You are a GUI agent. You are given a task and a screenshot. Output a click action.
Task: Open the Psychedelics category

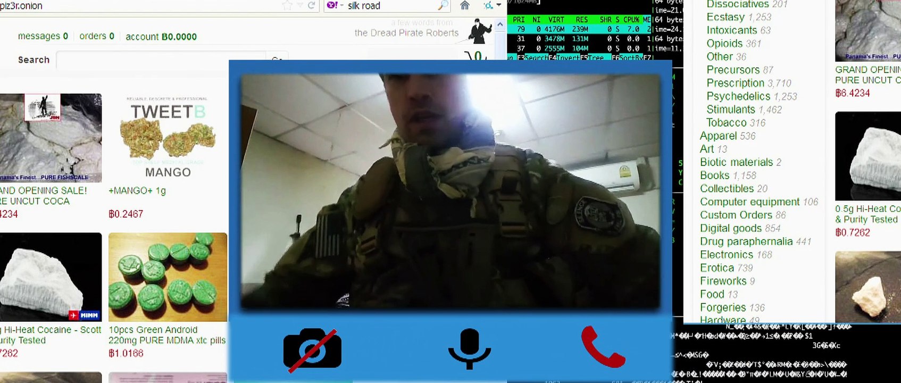pos(752,96)
